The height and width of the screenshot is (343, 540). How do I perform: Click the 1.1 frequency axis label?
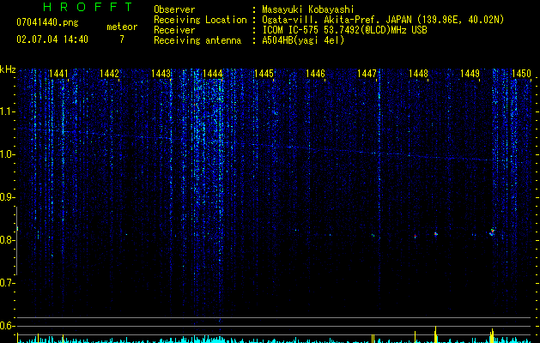[7, 111]
